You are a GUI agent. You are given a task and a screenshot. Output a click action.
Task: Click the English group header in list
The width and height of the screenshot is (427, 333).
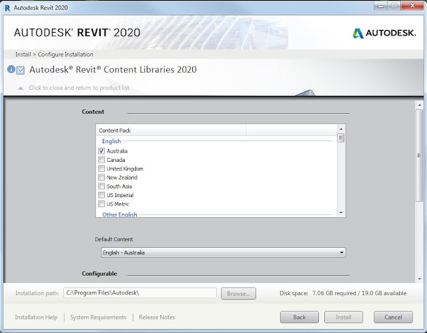111,141
